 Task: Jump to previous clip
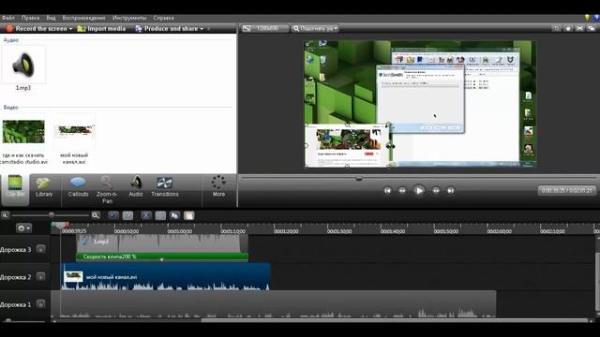point(387,190)
